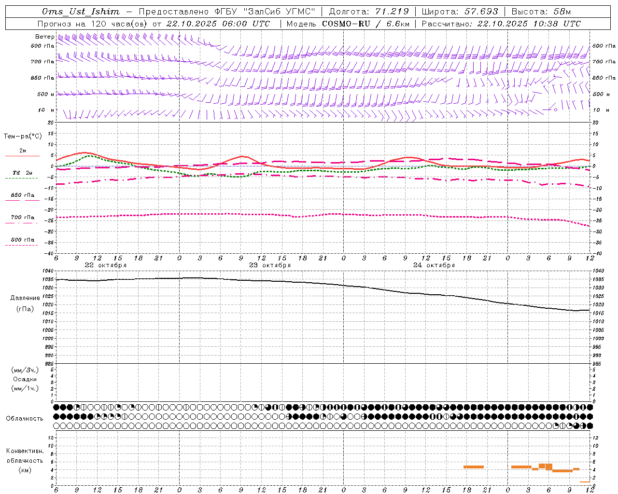The height and width of the screenshot is (494, 618).
Task: Click the Ветер panel label
Action: [44, 37]
